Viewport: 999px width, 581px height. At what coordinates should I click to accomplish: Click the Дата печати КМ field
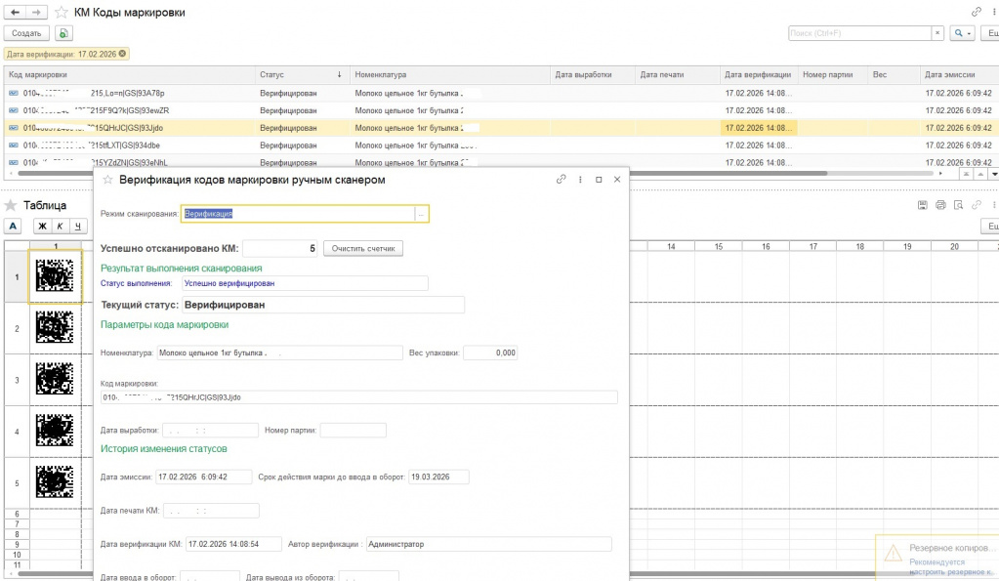tap(211, 511)
